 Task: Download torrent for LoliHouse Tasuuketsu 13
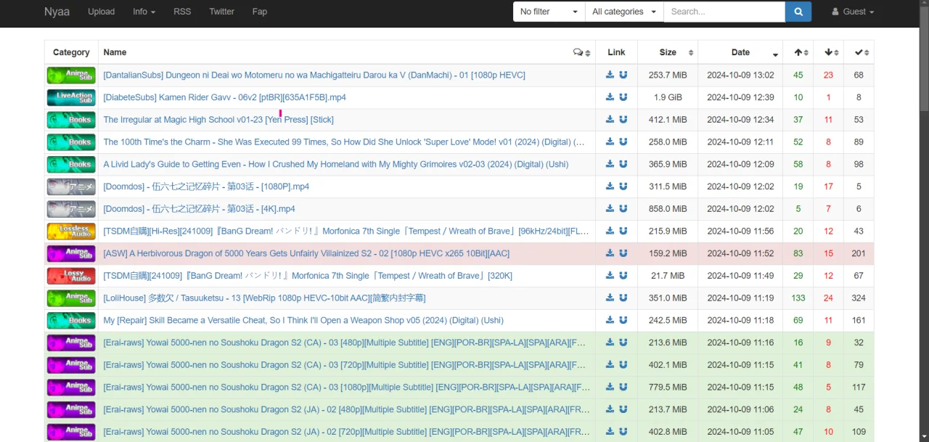pyautogui.click(x=610, y=298)
